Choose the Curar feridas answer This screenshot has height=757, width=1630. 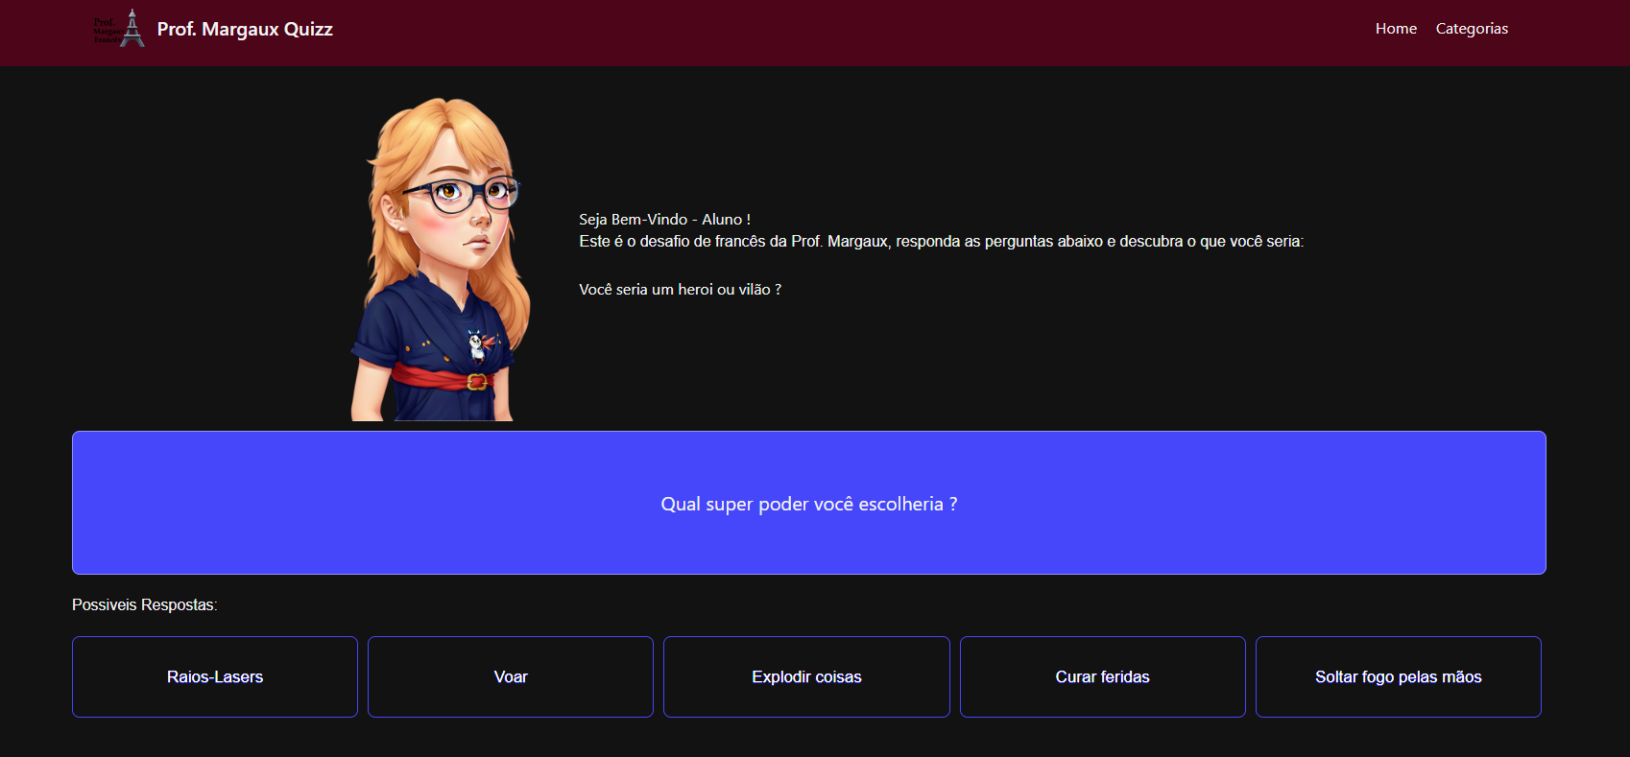pyautogui.click(x=1103, y=676)
